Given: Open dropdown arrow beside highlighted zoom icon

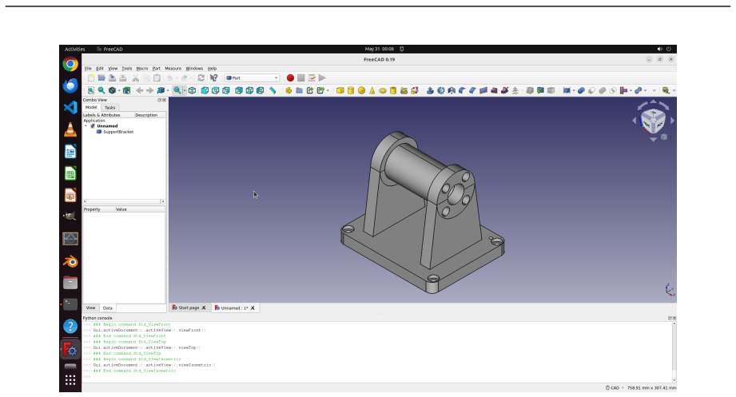Looking at the screenshot, I should coord(185,90).
